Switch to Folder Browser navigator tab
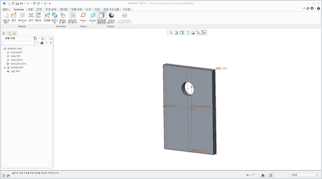This screenshot has height=179, width=322. (9, 33)
